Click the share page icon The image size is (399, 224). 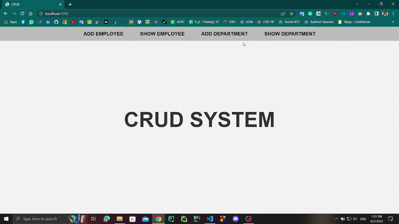point(283,14)
